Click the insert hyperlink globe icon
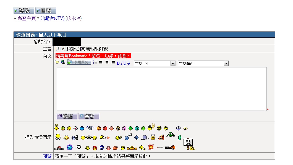Image resolution: width=293 pixels, height=165 pixels. pos(63,63)
